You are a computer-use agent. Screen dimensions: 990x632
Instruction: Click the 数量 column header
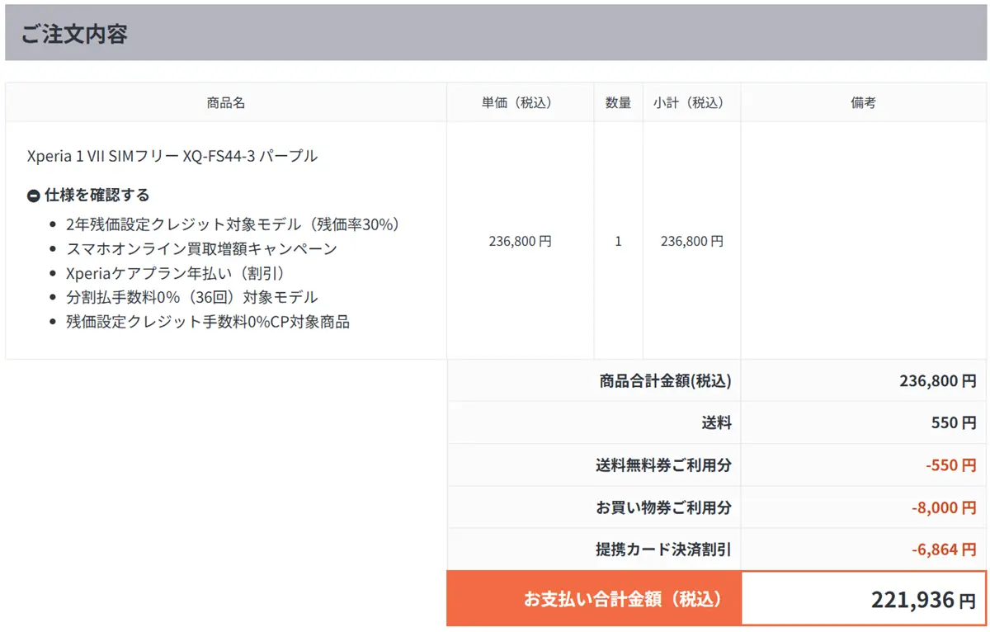point(618,103)
